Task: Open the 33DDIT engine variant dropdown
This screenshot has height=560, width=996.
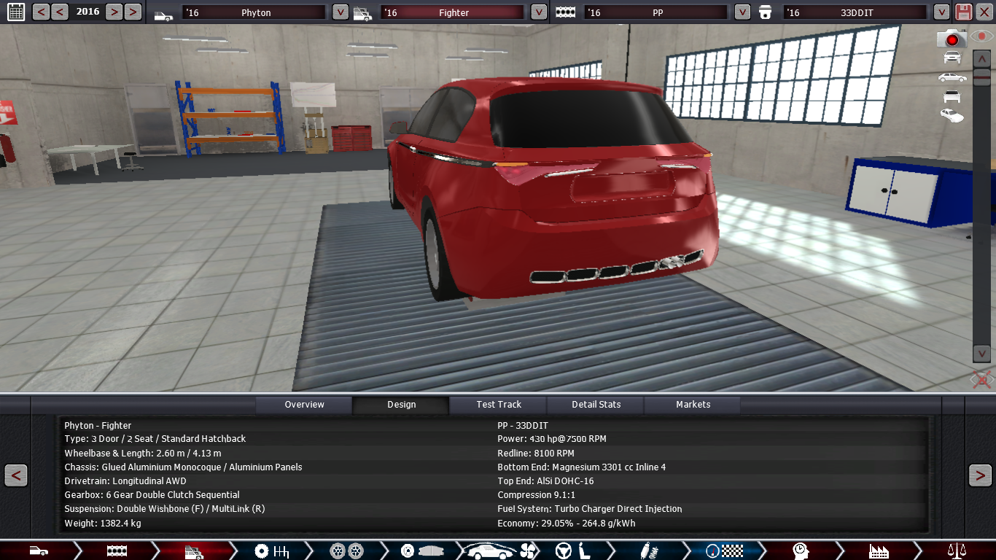Action: [941, 12]
